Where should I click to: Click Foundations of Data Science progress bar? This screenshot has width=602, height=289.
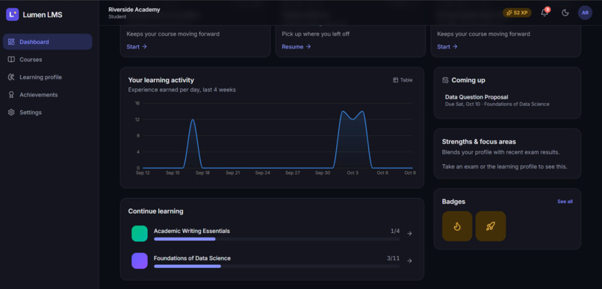click(276, 267)
